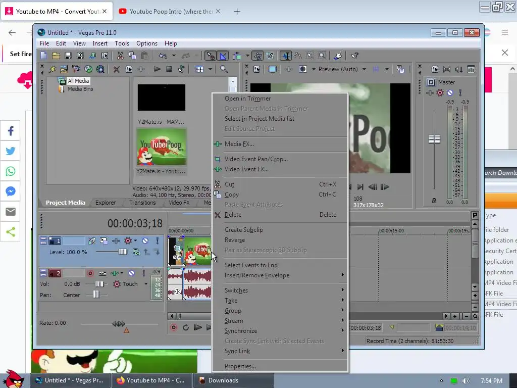Stop media preview in Project Media toolbar

169,69
